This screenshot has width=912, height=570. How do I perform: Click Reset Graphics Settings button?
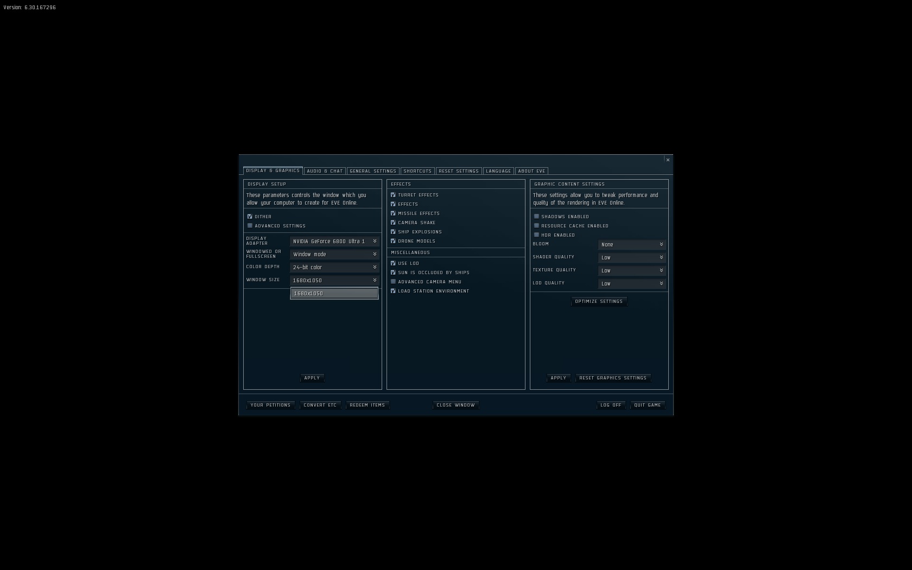tap(613, 378)
